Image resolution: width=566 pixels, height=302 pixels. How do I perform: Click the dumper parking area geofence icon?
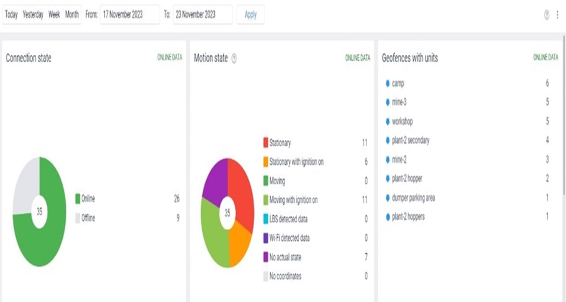point(388,198)
